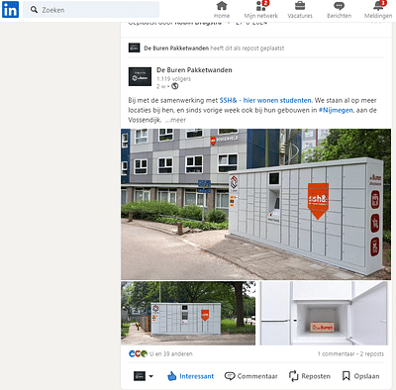This screenshot has height=390, width=396.
Task: Open Meldingen notifications tab
Action: (x=378, y=10)
